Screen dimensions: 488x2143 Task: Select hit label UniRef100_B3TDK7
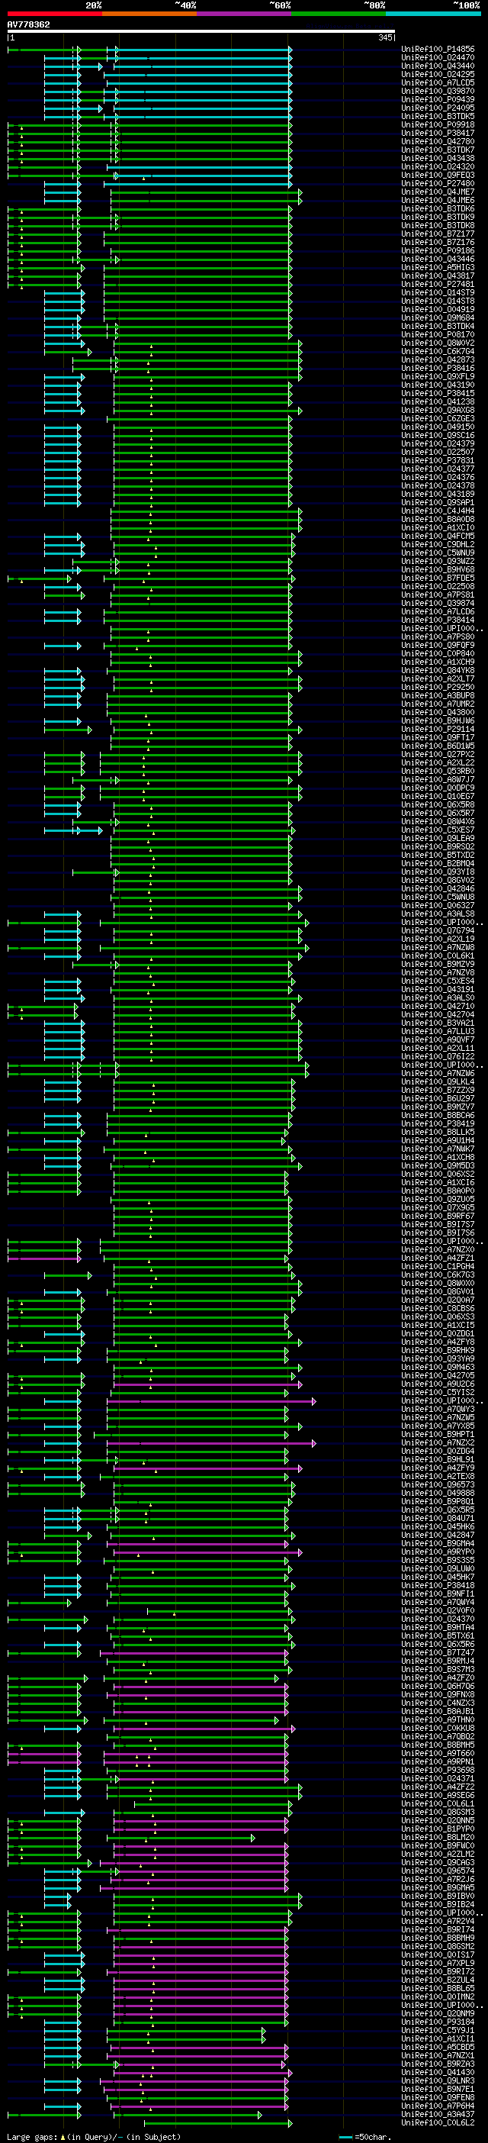click(438, 150)
